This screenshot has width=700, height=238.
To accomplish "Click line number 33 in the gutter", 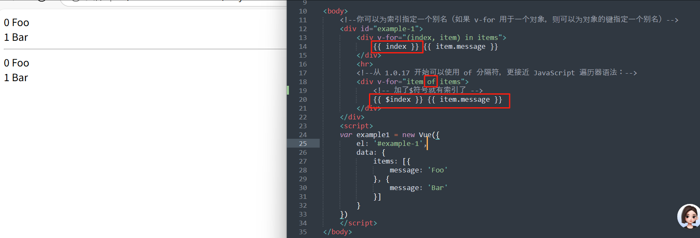I will point(303,214).
